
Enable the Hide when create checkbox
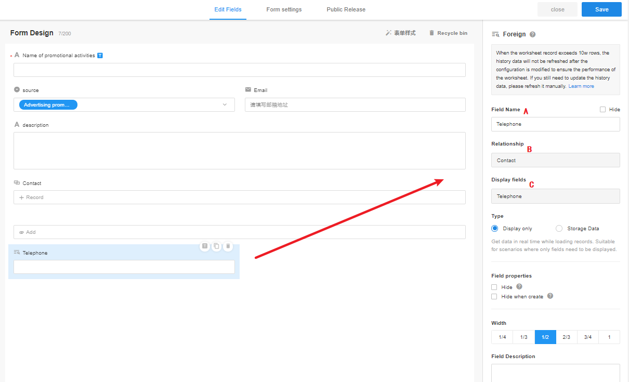coord(494,297)
